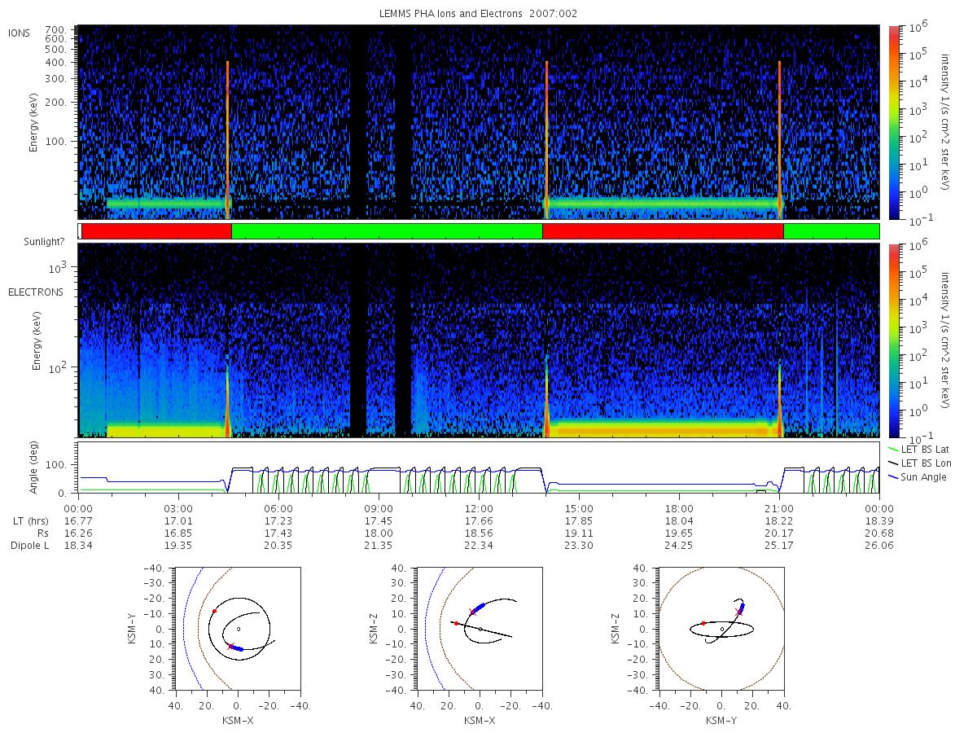Click the Angle (deg) axis label
This screenshot has width=977, height=733.
click(37, 466)
